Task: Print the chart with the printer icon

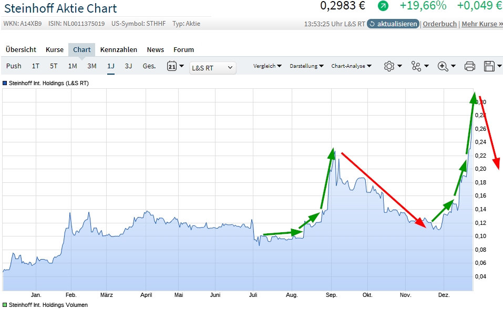Action: (470, 66)
